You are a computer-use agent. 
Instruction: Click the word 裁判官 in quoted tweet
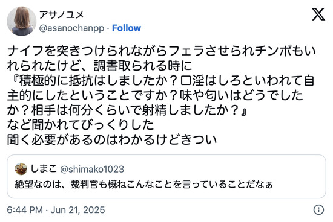pos(84,184)
